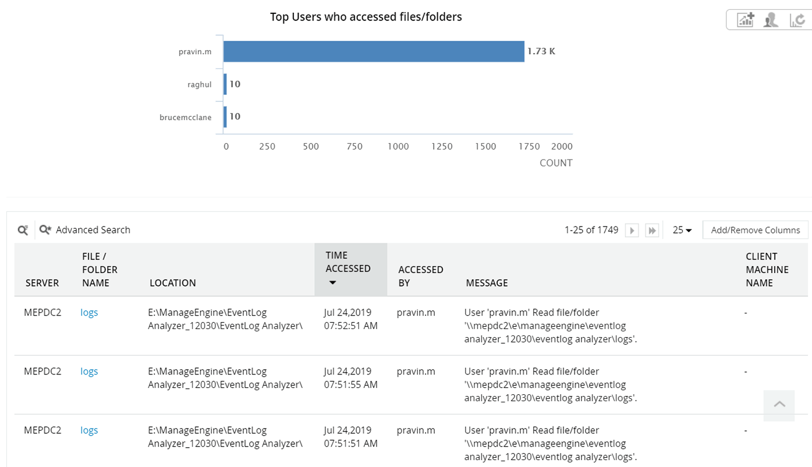Sort by the Location column header
The image size is (812, 467).
pyautogui.click(x=172, y=283)
